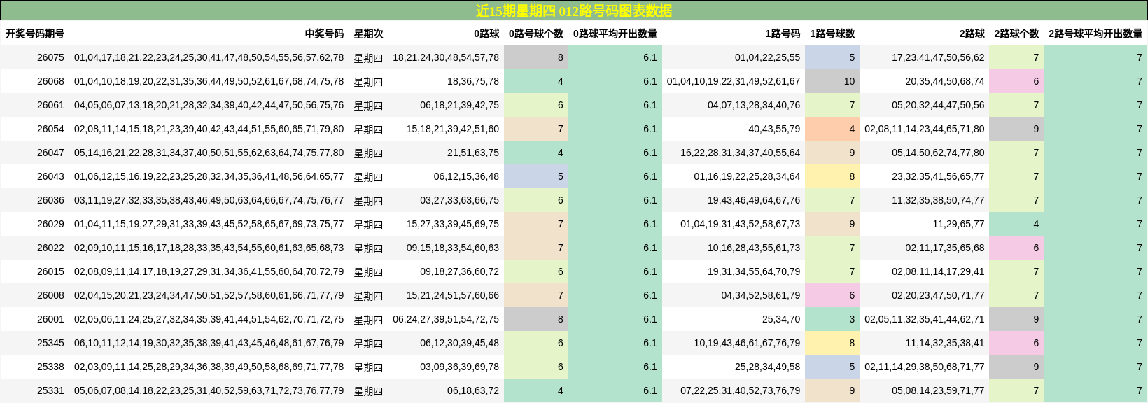Select issue number 26001
Viewport: 1148px width, 403px height.
50,319
